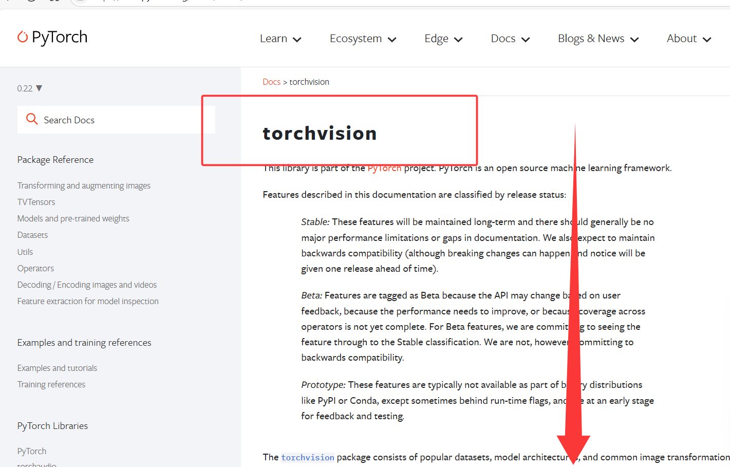The width and height of the screenshot is (730, 467).
Task: Click the italic Prototype label
Action: [323, 385]
